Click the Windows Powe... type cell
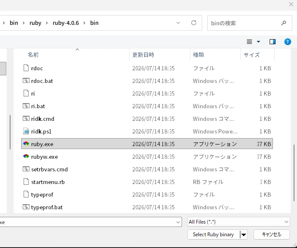The image size is (297, 248). point(215,131)
